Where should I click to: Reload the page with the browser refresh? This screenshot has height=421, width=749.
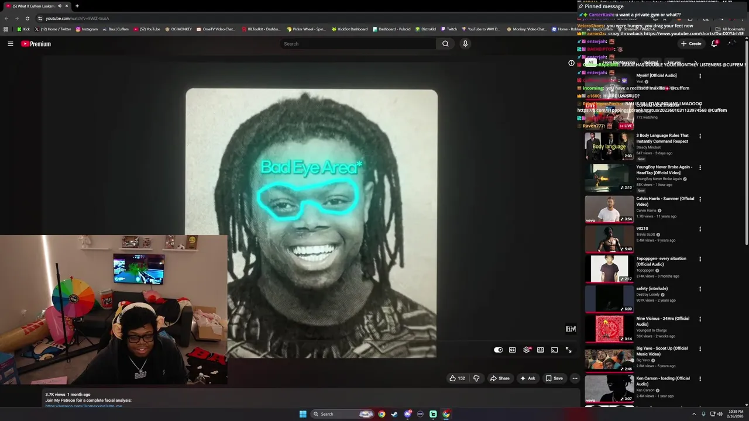click(27, 18)
